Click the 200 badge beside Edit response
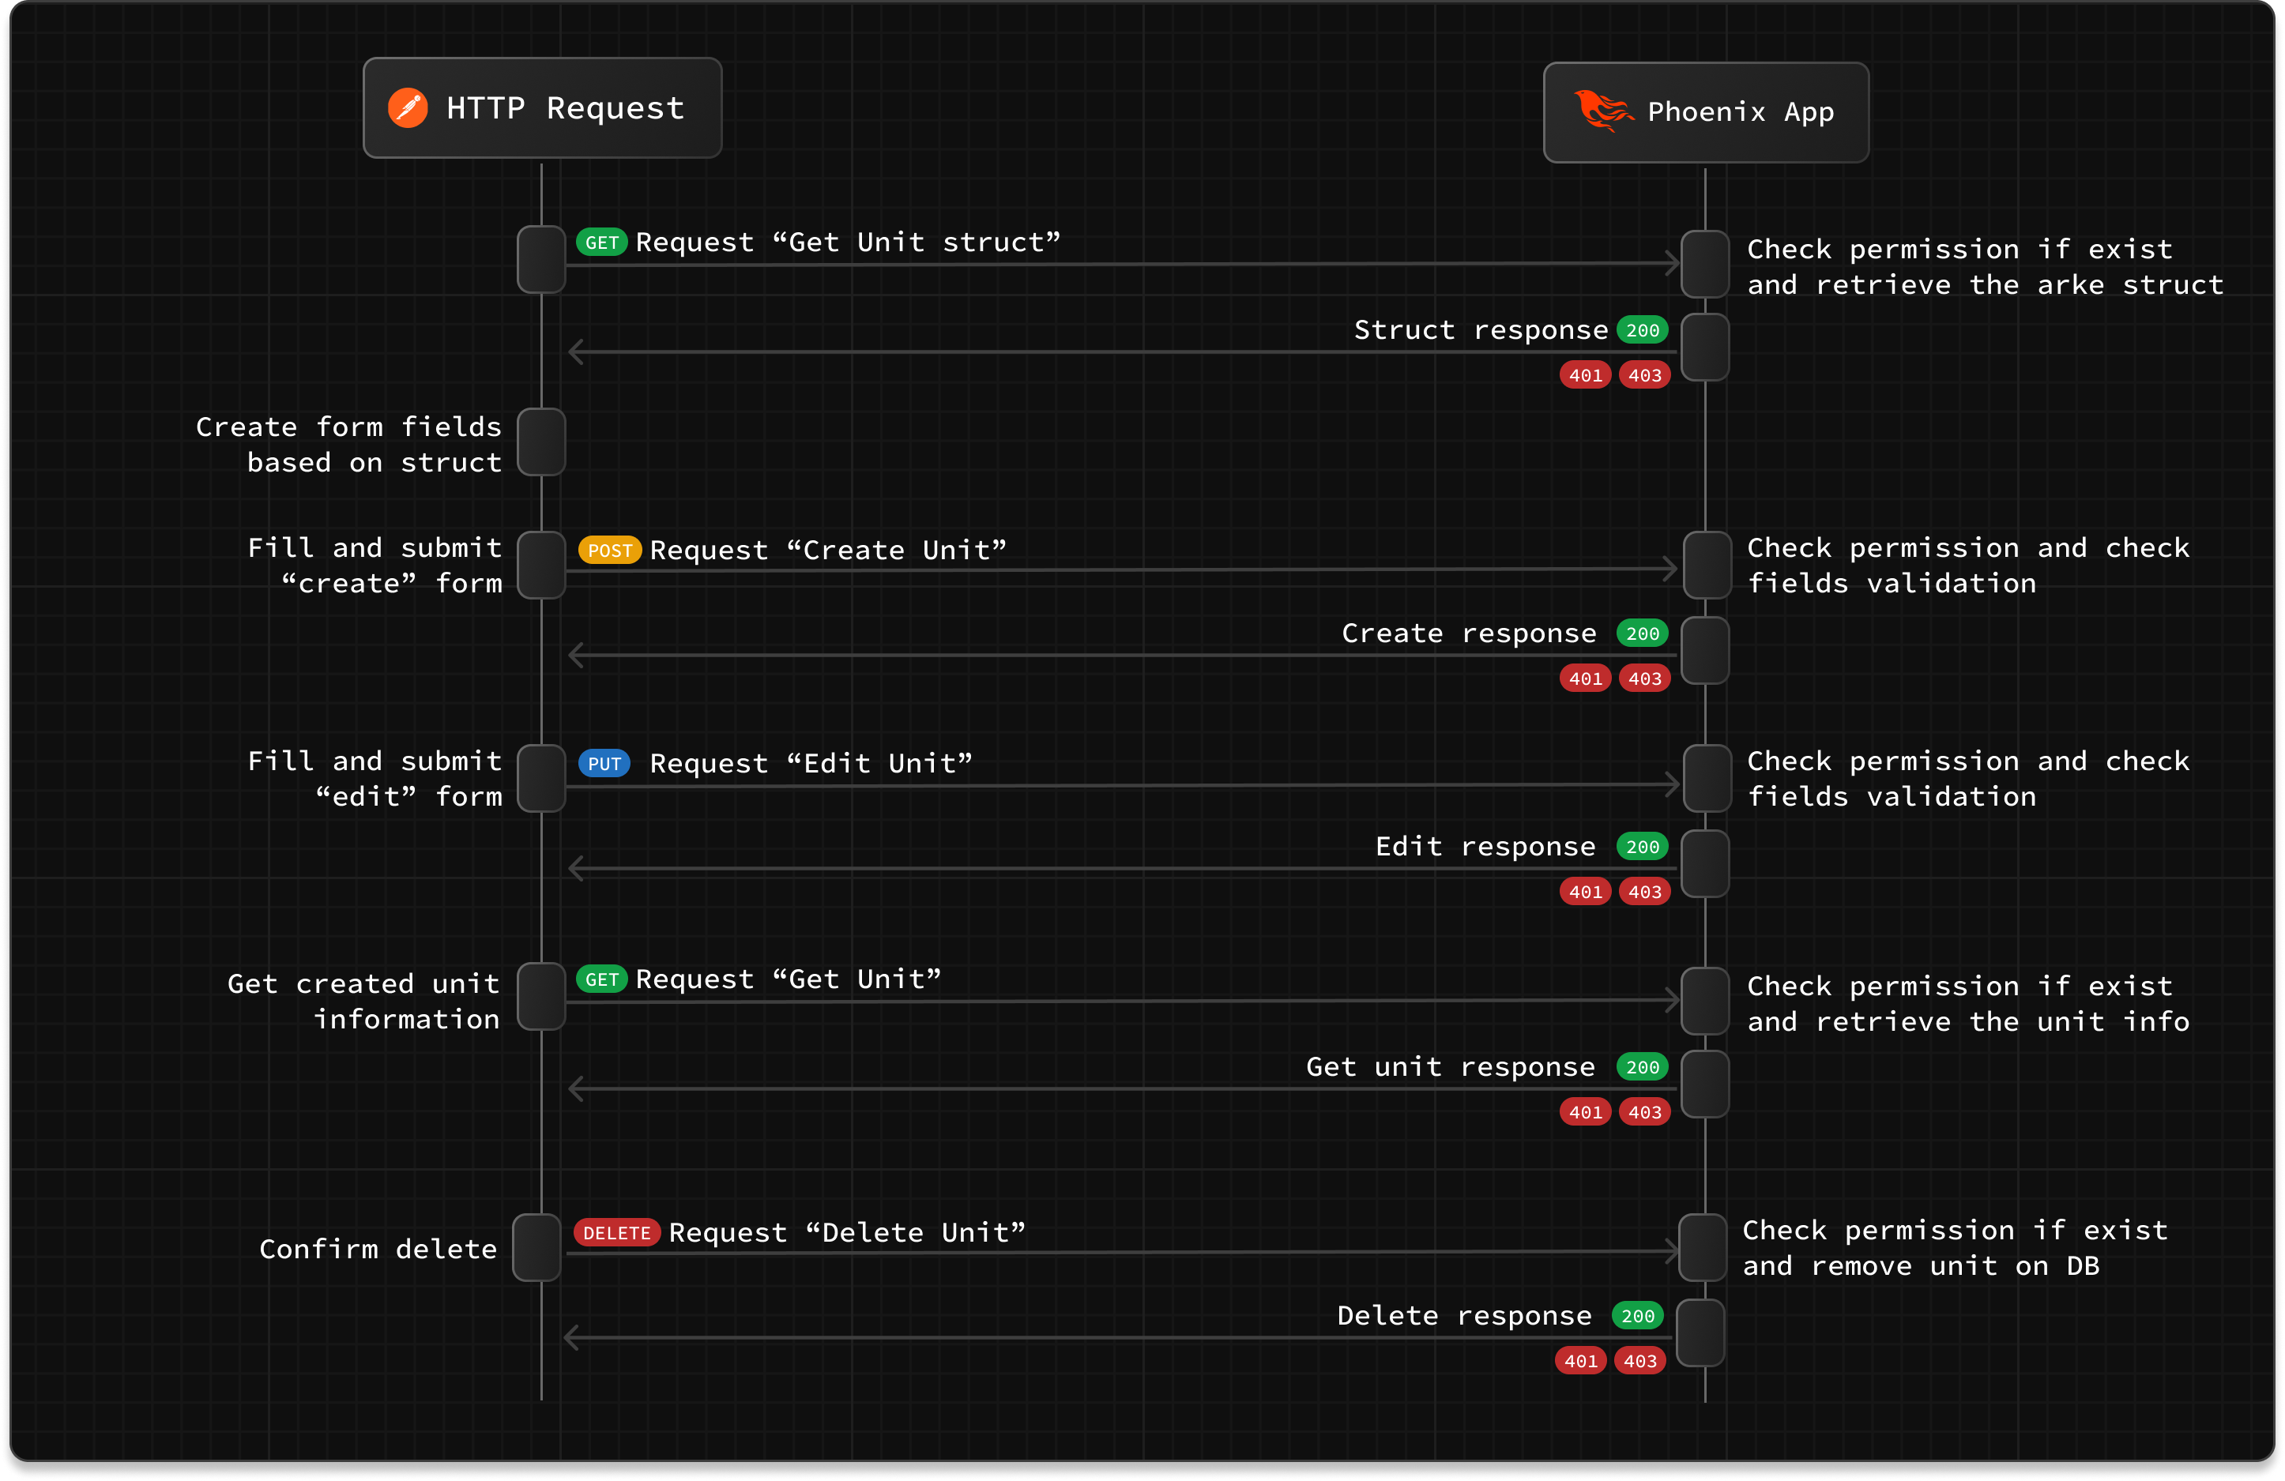The image size is (2285, 1481). tap(1642, 847)
